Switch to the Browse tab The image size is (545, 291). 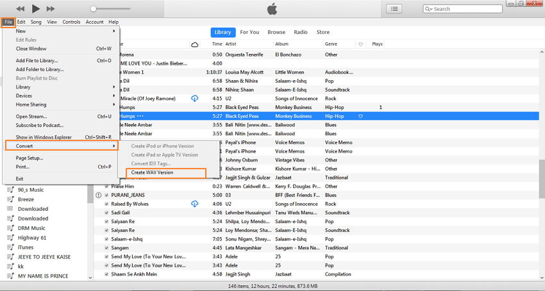pos(276,32)
